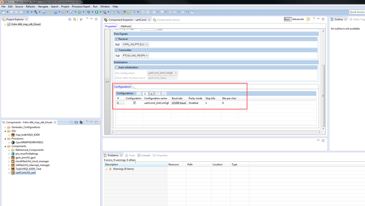Viewport: 365px width, 206px height.
Task: Click the New file toolbar icon
Action: (x=4, y=12)
